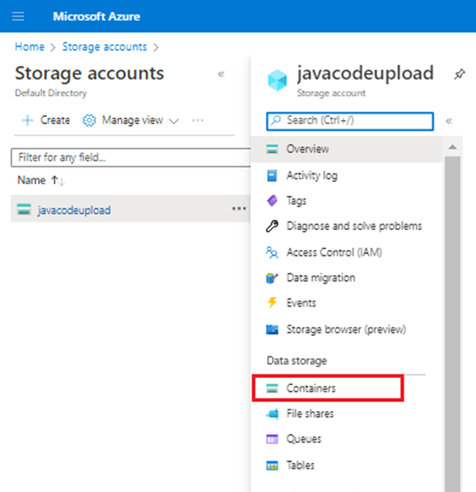Open the Azure portal hamburger menu
This screenshot has width=476, height=492.
18,16
